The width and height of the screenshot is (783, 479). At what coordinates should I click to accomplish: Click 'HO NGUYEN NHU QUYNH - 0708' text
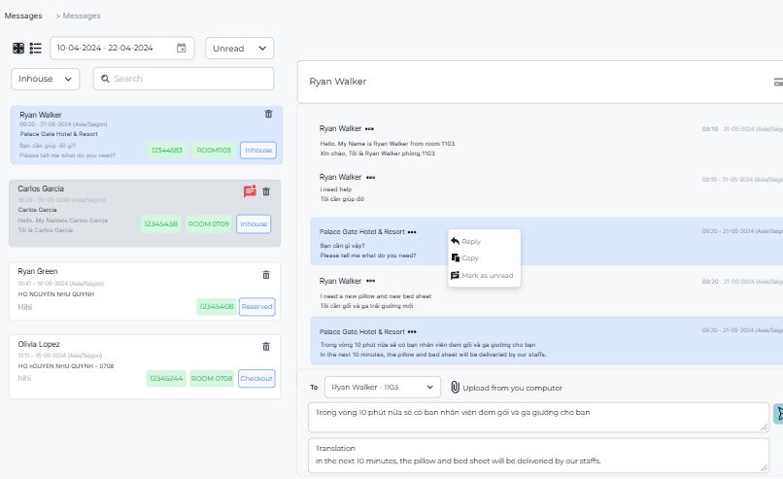[66, 366]
